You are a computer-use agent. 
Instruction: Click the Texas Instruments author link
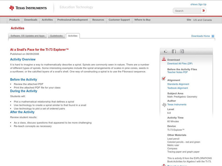[177, 105]
